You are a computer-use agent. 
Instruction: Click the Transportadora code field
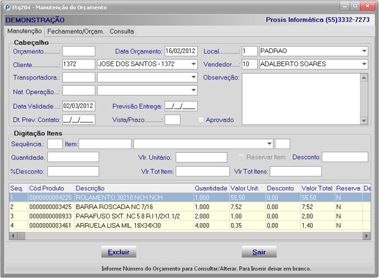tap(79, 78)
